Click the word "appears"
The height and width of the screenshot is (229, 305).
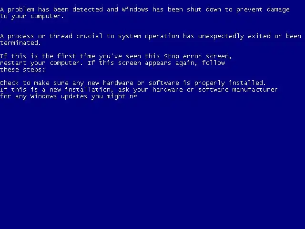point(158,63)
